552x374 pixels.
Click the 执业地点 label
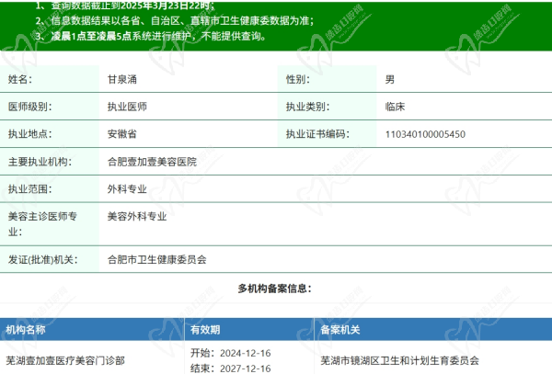point(30,134)
